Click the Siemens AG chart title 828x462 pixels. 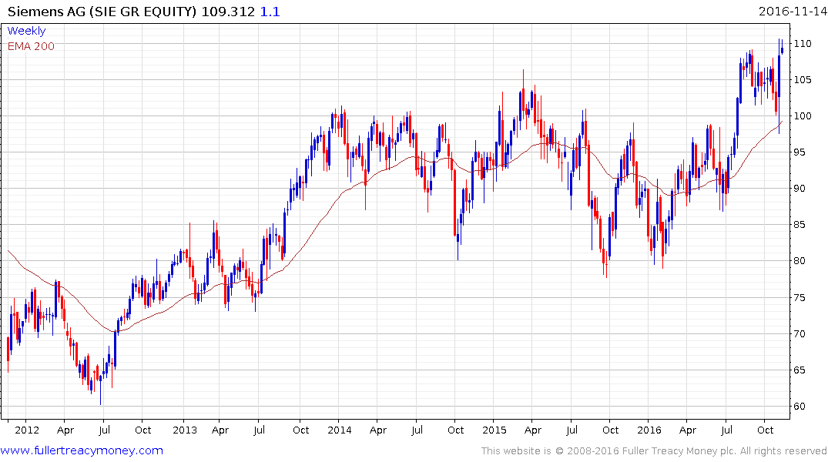[102, 12]
